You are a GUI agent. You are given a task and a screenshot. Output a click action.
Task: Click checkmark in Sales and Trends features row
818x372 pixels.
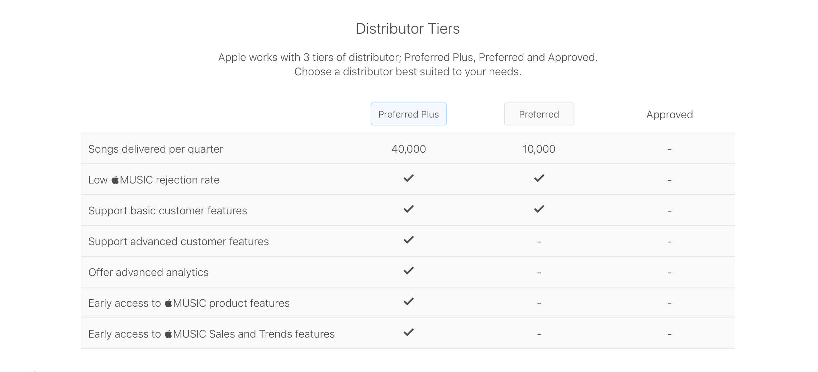pyautogui.click(x=409, y=333)
